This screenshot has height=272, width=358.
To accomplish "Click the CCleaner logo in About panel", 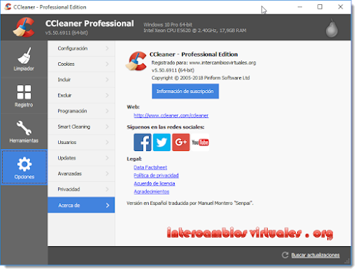I will (x=136, y=61).
